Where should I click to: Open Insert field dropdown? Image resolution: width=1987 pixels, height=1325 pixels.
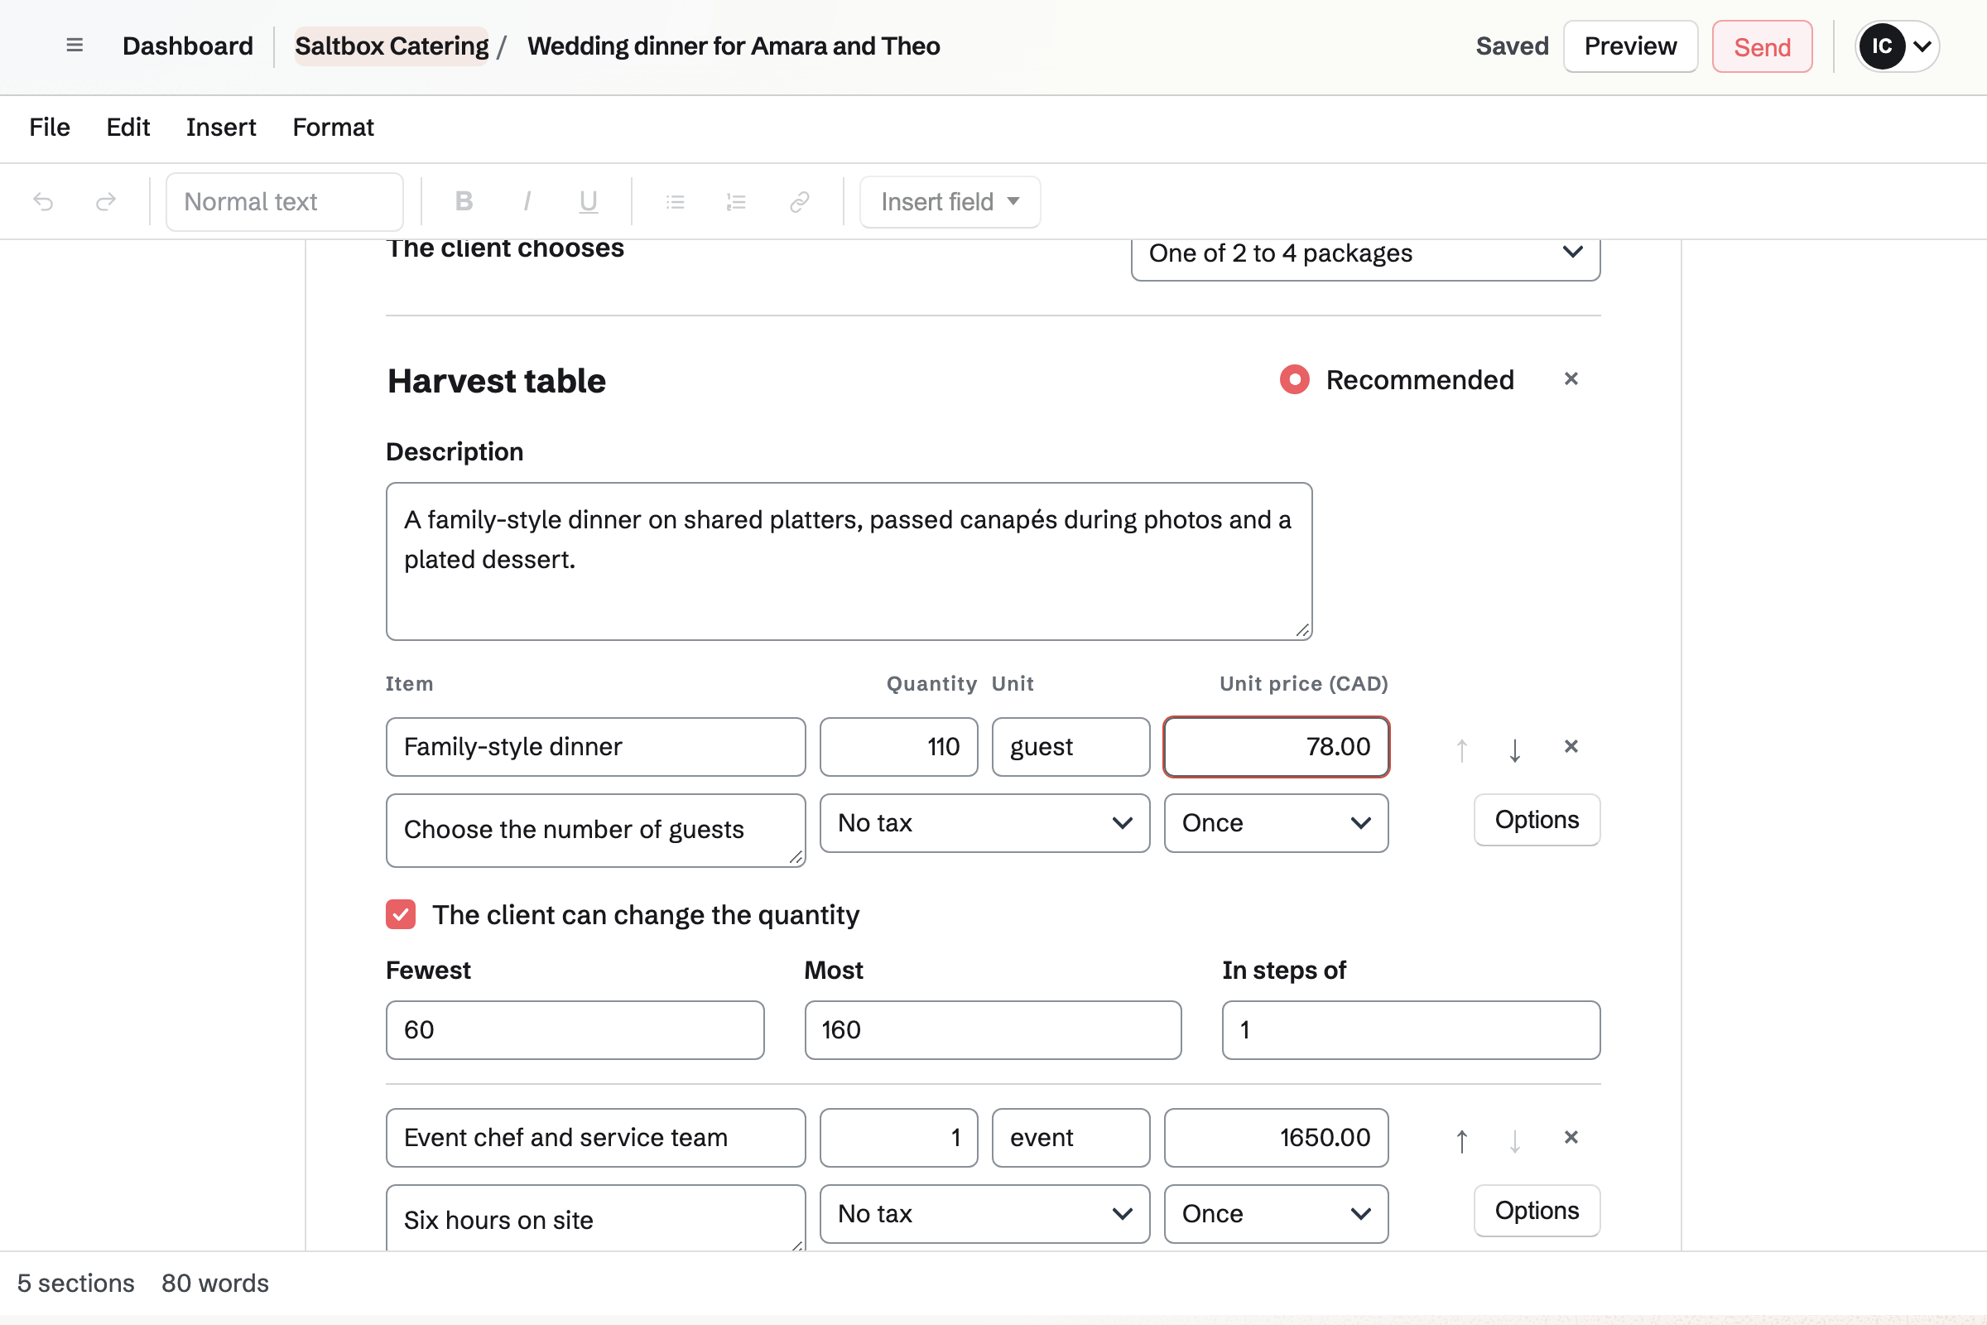point(950,202)
